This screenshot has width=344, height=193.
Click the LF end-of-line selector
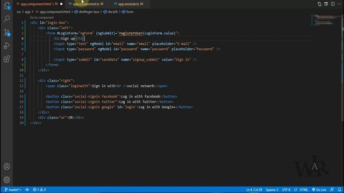pyautogui.click(x=296, y=190)
